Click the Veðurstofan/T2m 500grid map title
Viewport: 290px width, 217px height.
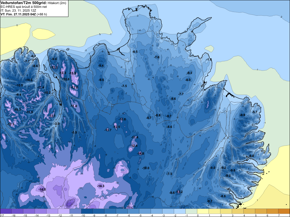pyautogui.click(x=24, y=3)
